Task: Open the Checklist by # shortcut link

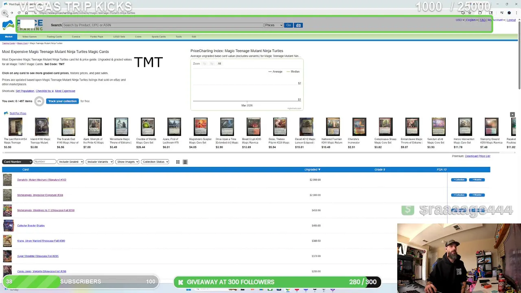Action: (x=44, y=91)
